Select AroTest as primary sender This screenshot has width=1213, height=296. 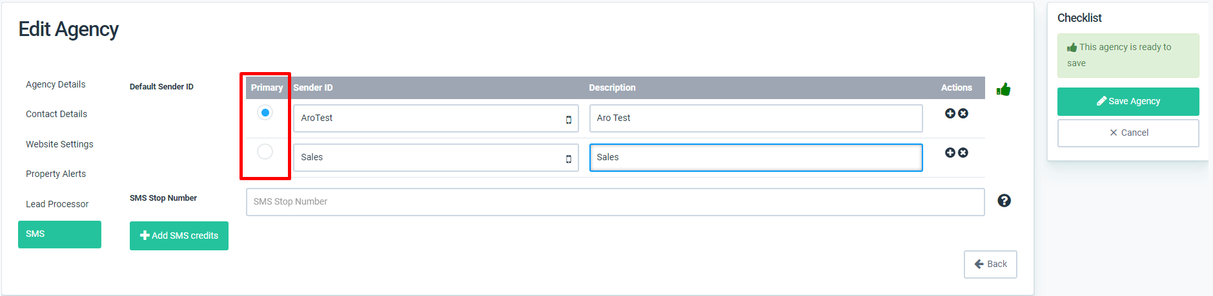click(x=265, y=113)
